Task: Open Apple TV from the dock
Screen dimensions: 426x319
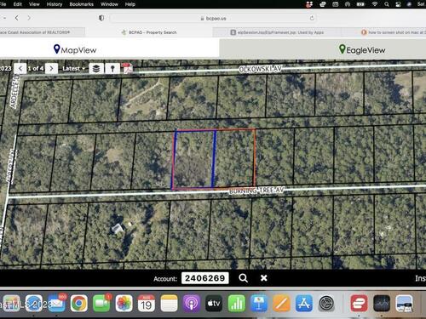Action: 214,303
